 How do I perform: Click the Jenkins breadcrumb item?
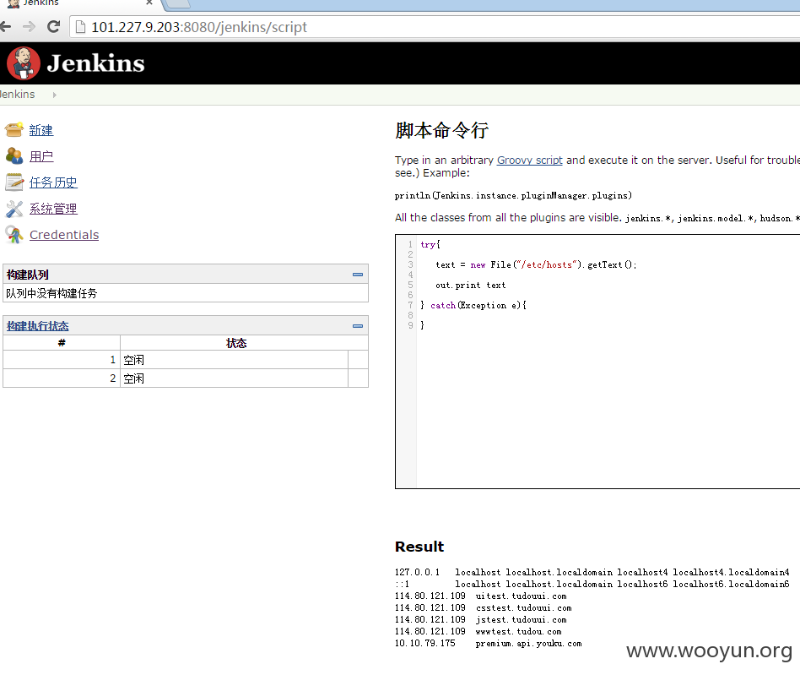click(x=18, y=95)
